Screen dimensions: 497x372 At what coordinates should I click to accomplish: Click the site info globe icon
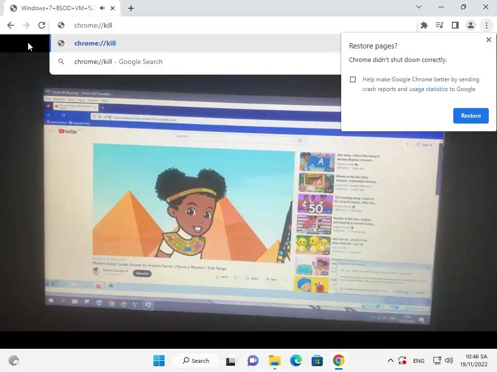coord(61,25)
